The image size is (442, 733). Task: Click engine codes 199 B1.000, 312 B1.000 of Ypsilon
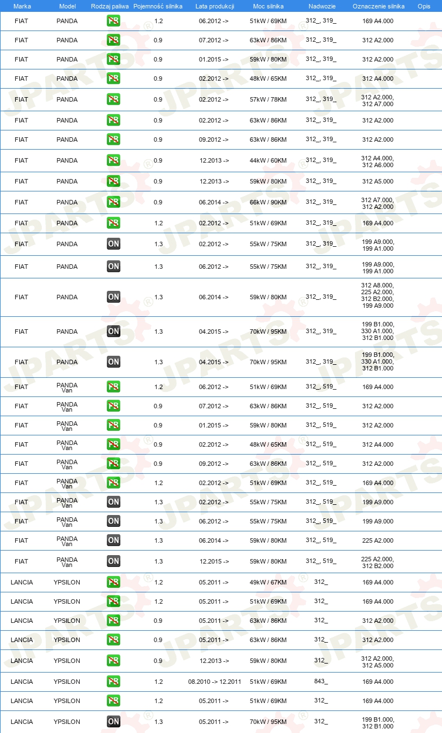click(x=378, y=723)
